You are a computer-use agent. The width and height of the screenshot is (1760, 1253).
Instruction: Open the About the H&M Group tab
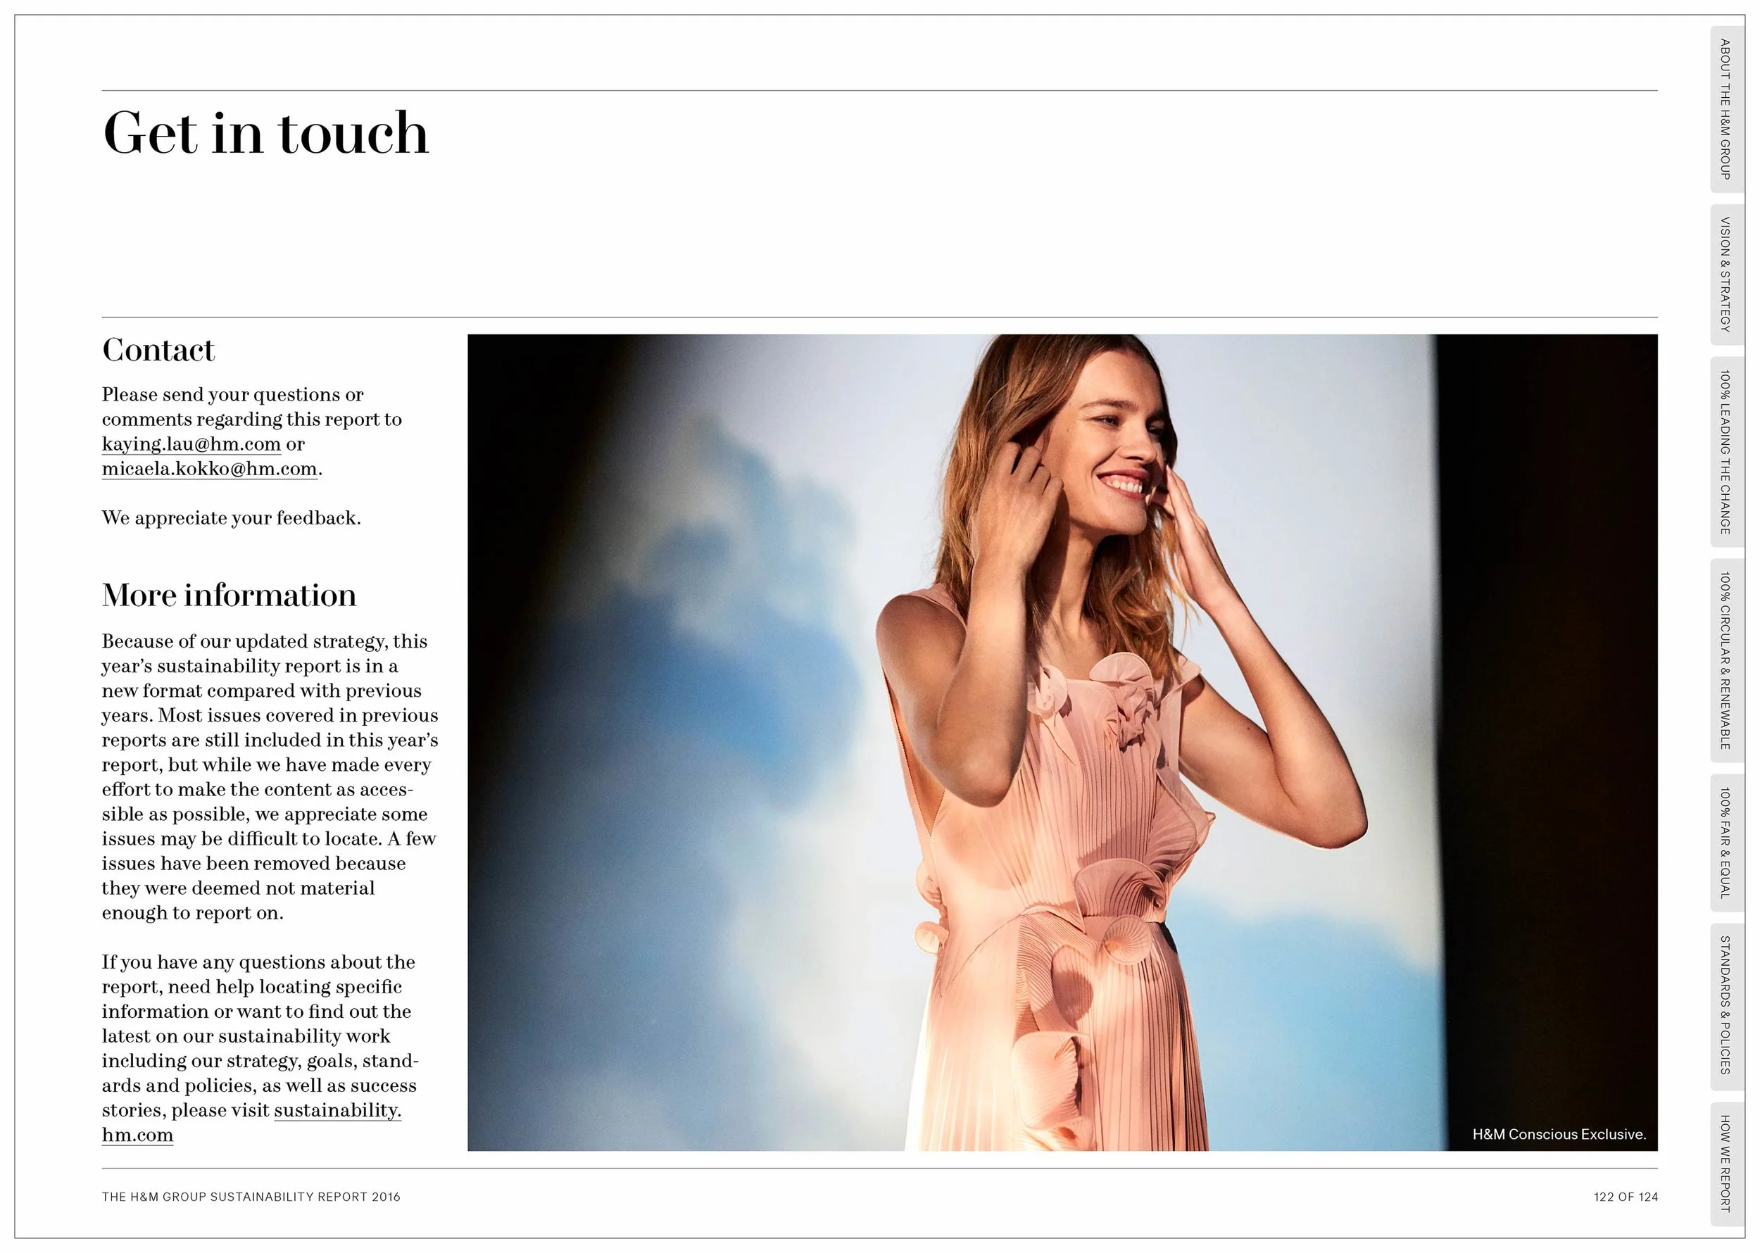[x=1725, y=110]
